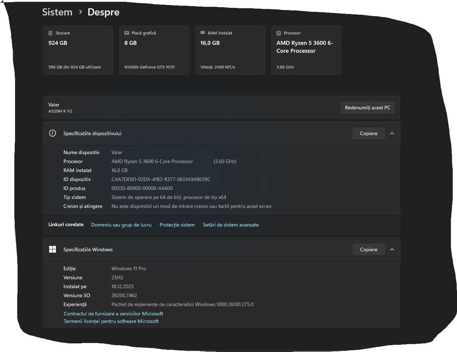Image resolution: width=457 pixels, height=352 pixels.
Task: Select the Ediție value Windows 11 Pro
Action: click(128, 269)
